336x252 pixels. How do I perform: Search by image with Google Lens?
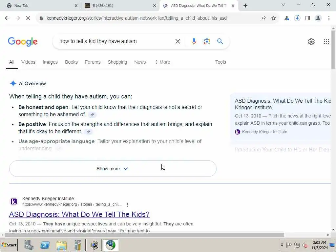(207, 41)
